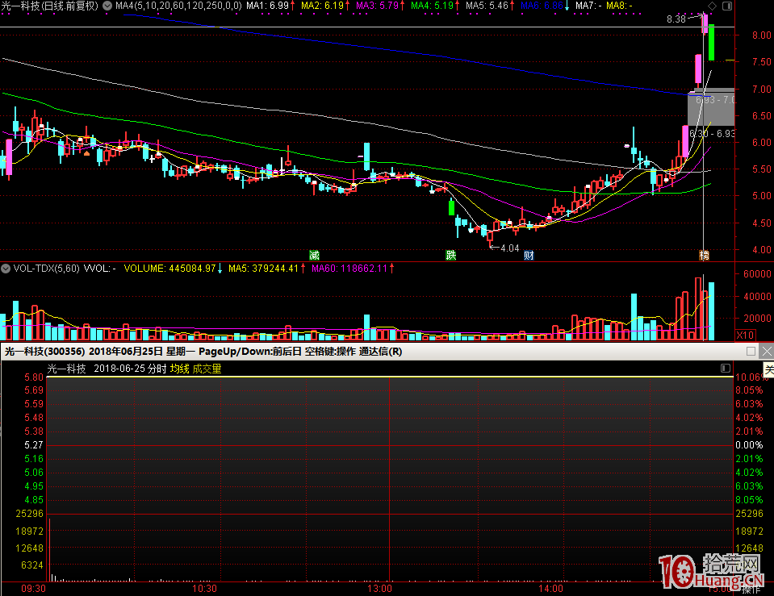Click the 4.04 lowest price label

click(508, 248)
